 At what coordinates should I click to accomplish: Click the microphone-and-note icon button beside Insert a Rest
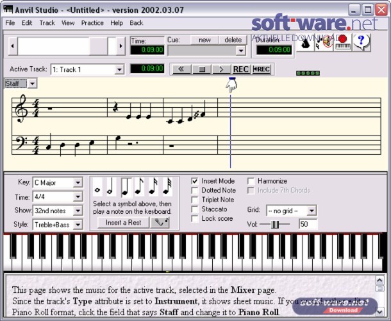[x=160, y=222]
